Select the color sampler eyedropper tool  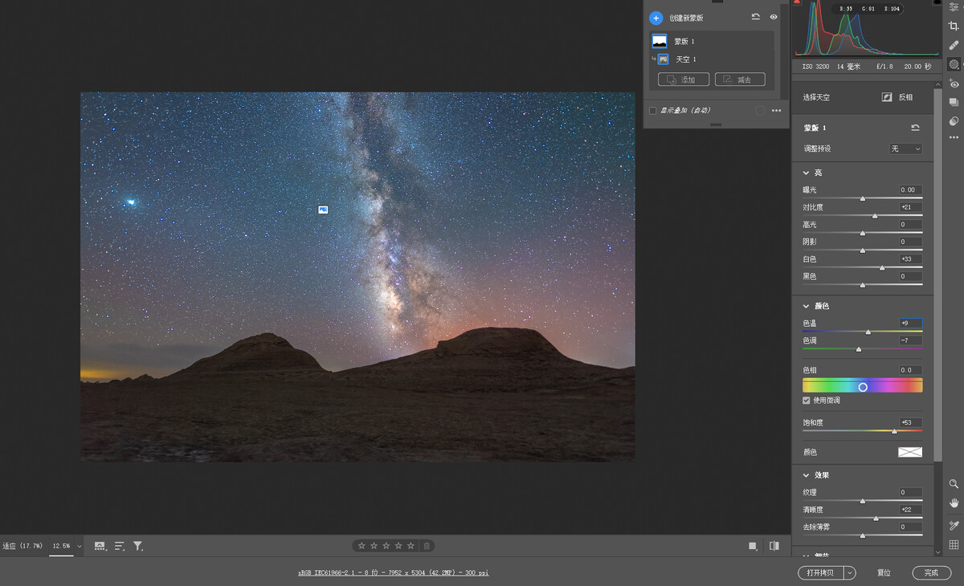954,526
